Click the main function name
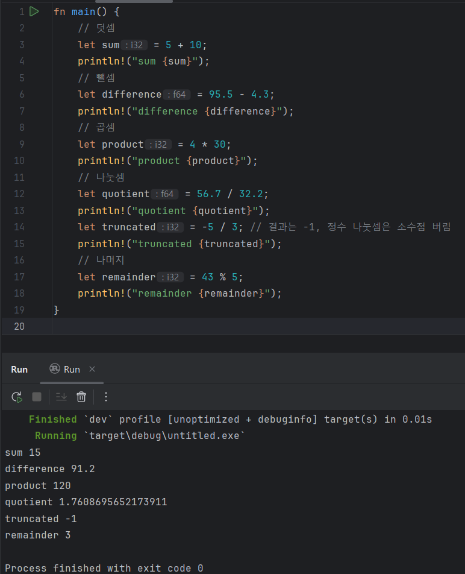Viewport: 465px width, 574px height. (83, 11)
